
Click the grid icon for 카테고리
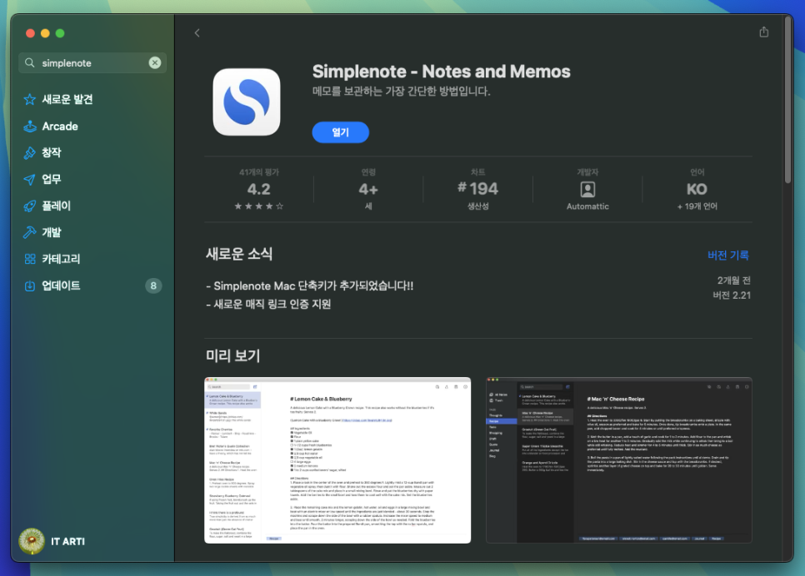(x=30, y=259)
